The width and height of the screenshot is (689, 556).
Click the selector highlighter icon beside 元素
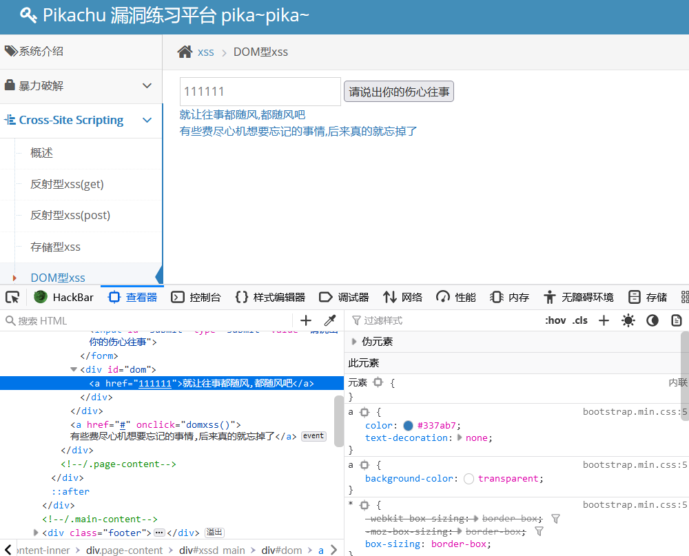[x=378, y=382]
